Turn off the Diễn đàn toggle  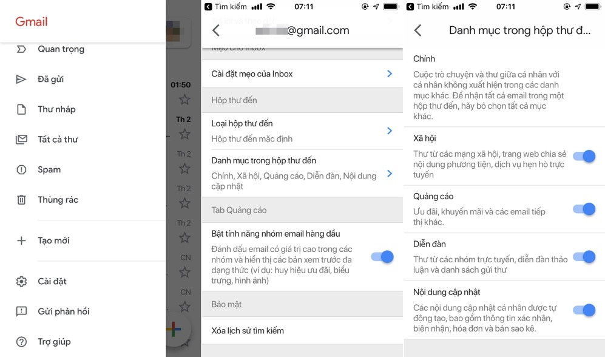(x=583, y=257)
